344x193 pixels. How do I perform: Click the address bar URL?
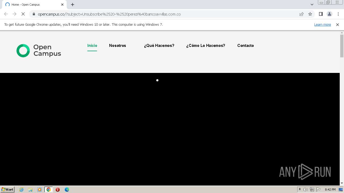(109, 14)
